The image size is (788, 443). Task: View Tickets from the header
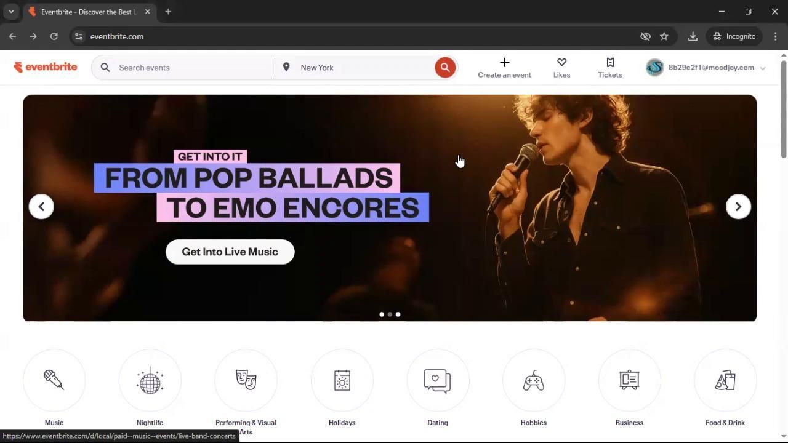(609, 68)
